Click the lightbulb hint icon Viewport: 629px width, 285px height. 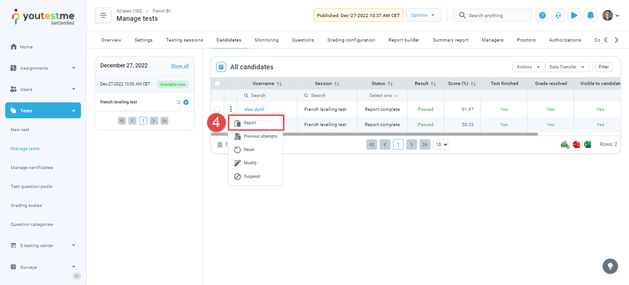pos(610,266)
